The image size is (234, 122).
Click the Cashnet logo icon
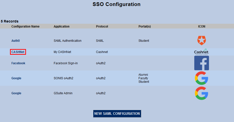pos(201,52)
